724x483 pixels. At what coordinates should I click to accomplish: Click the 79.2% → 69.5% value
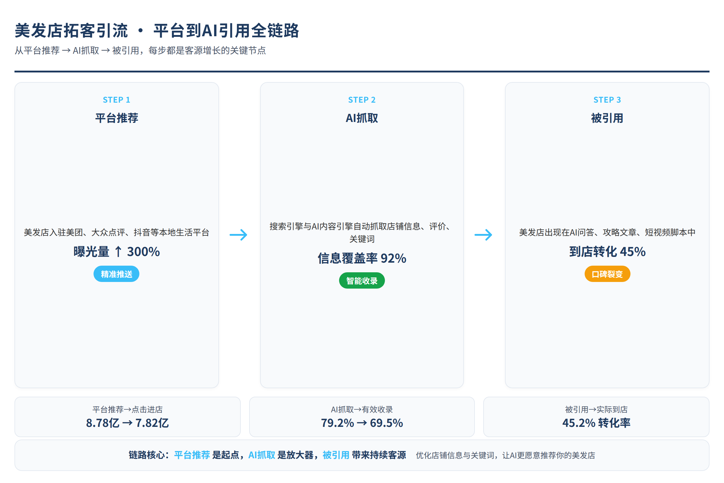coord(362,423)
